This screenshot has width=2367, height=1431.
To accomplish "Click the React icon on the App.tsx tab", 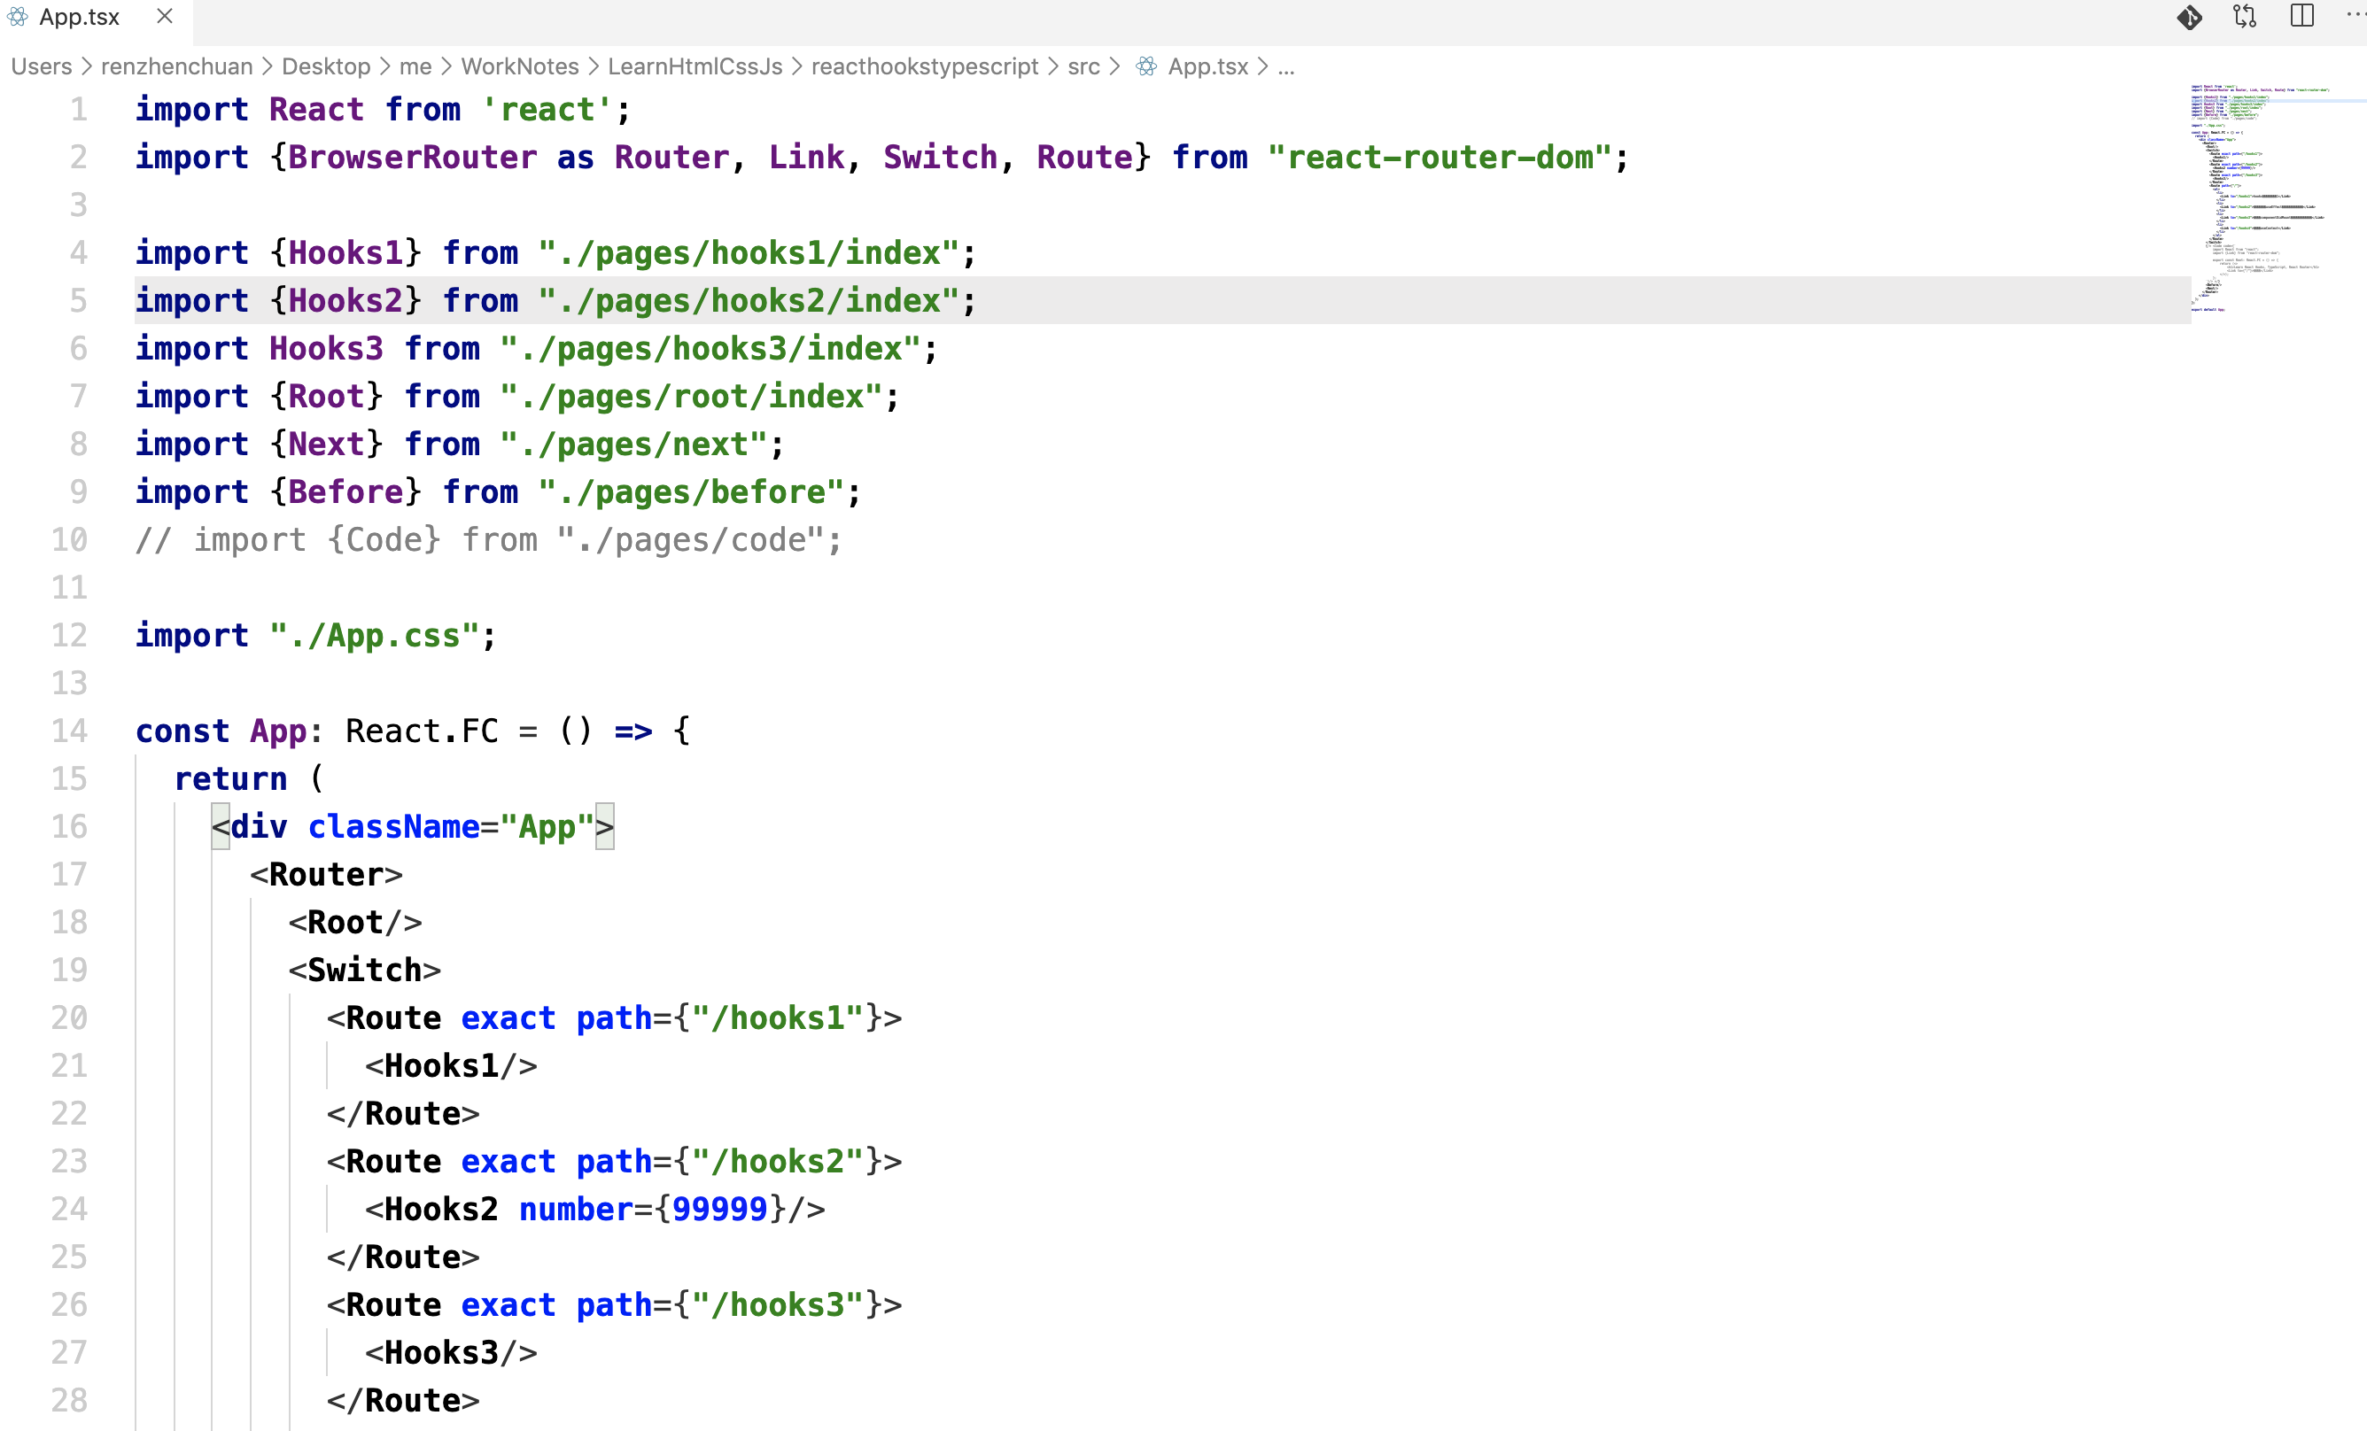I will [x=19, y=18].
